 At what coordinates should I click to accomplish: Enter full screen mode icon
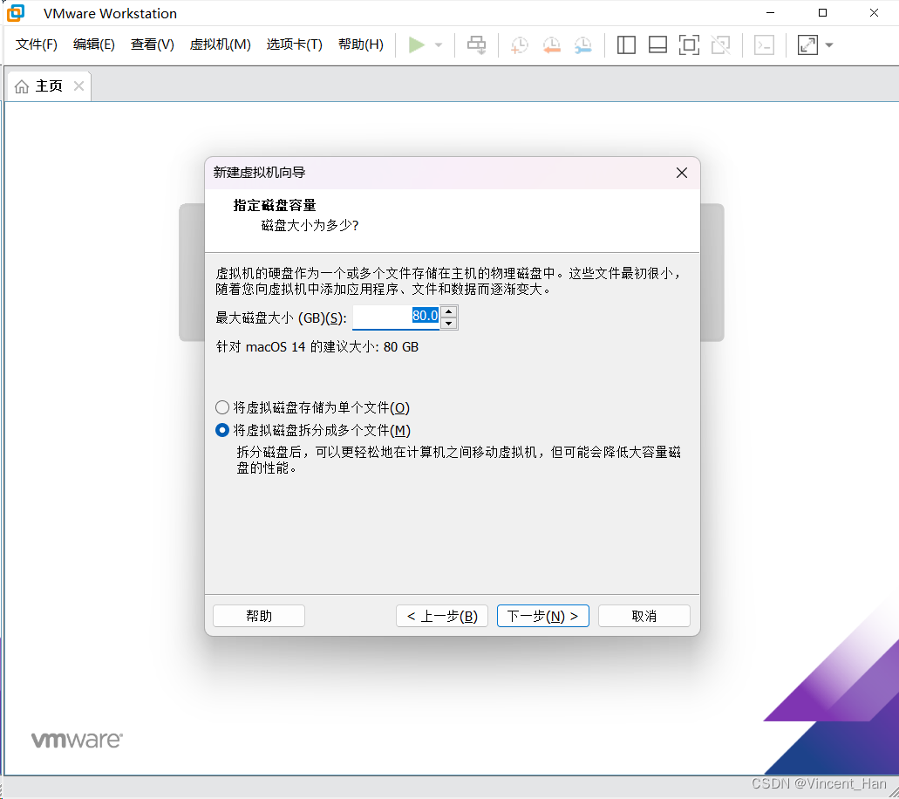pyautogui.click(x=689, y=44)
